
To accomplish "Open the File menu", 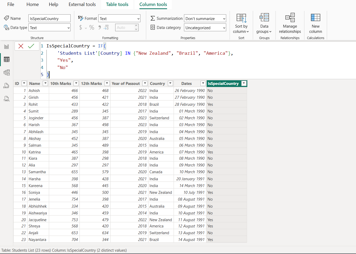I will click(11, 4).
